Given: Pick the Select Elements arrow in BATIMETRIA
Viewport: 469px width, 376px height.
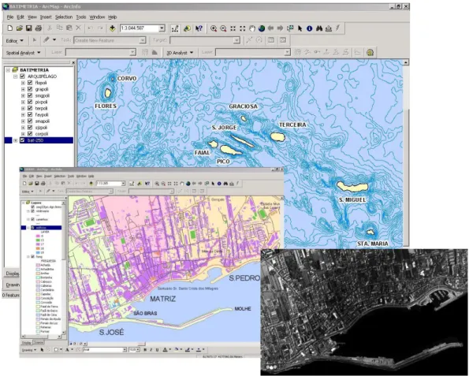Looking at the screenshot, I should [300, 28].
